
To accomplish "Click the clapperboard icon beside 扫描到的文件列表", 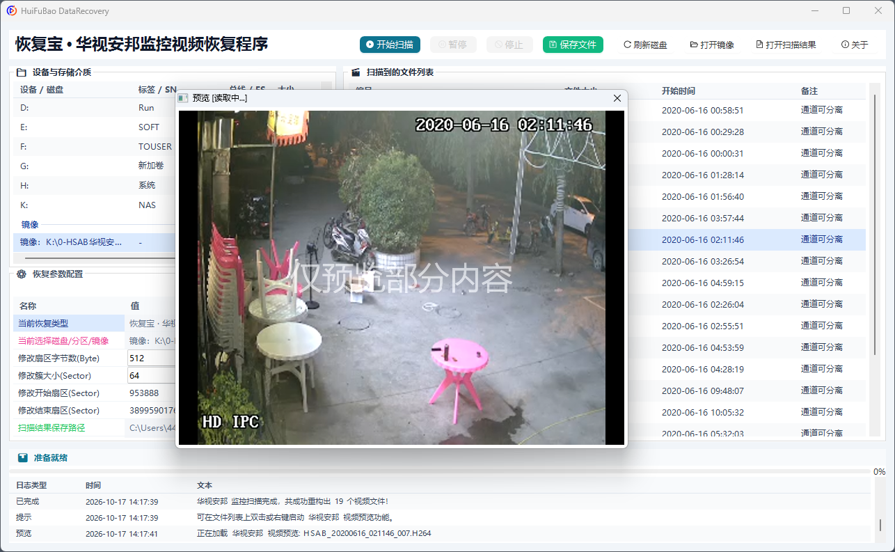I will [356, 72].
